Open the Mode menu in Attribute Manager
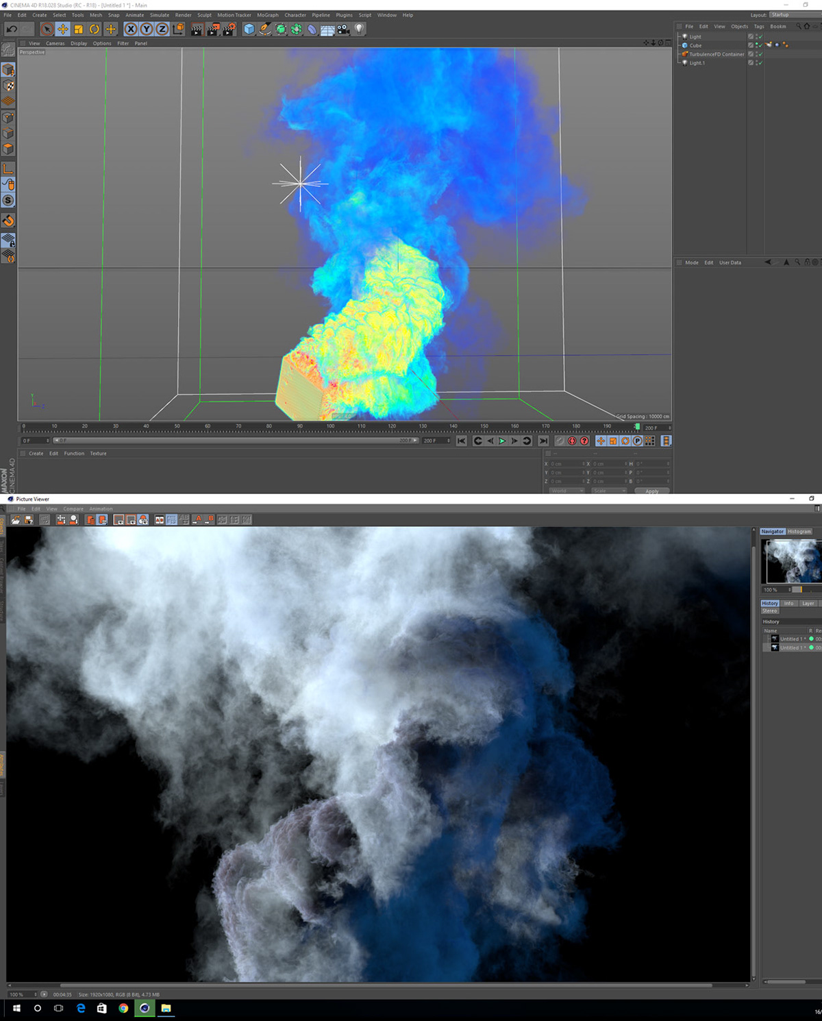This screenshot has width=822, height=1021. [692, 262]
